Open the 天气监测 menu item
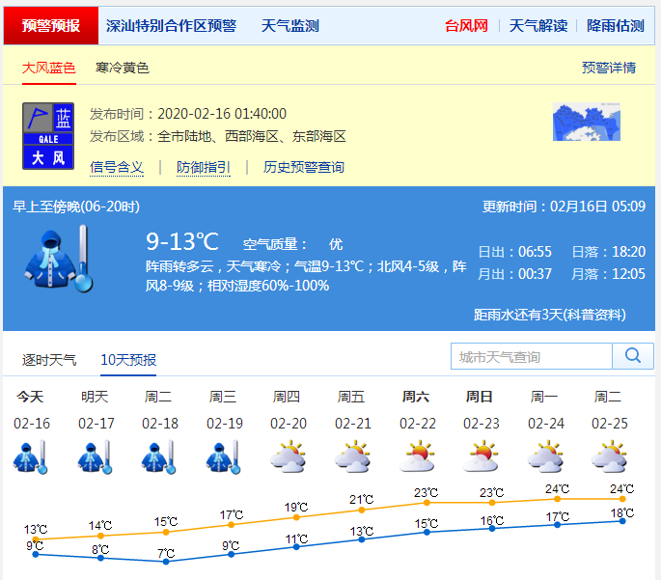This screenshot has height=580, width=661. (x=289, y=26)
